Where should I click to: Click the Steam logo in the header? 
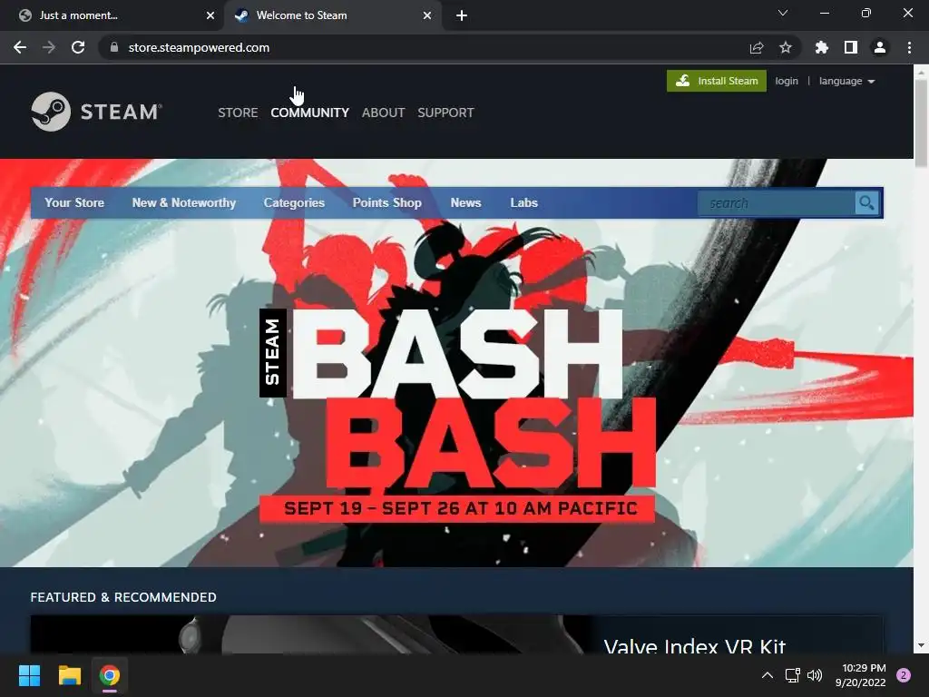point(96,112)
